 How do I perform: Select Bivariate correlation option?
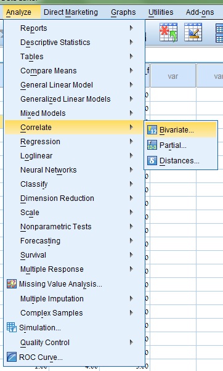pyautogui.click(x=180, y=129)
